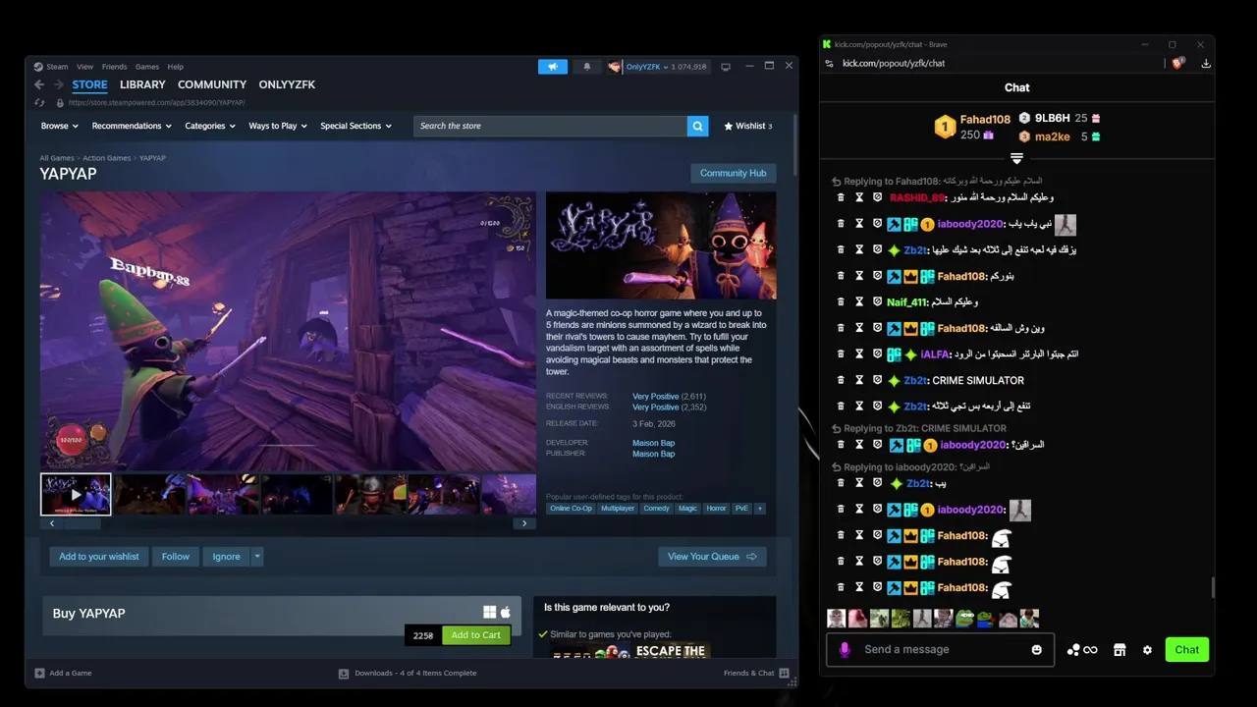Open site settings icon beside kick.com URL
The height and width of the screenshot is (707, 1257).
pyautogui.click(x=830, y=63)
